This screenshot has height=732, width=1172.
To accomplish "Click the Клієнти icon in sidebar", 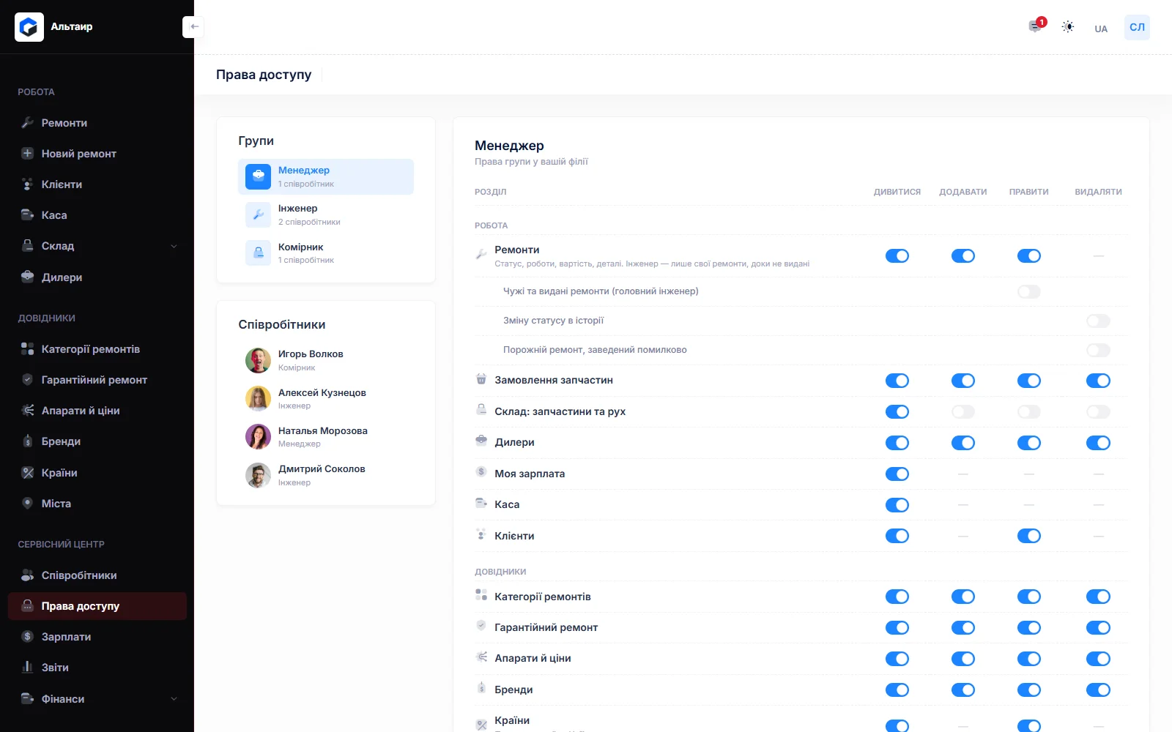I will click(x=28, y=184).
